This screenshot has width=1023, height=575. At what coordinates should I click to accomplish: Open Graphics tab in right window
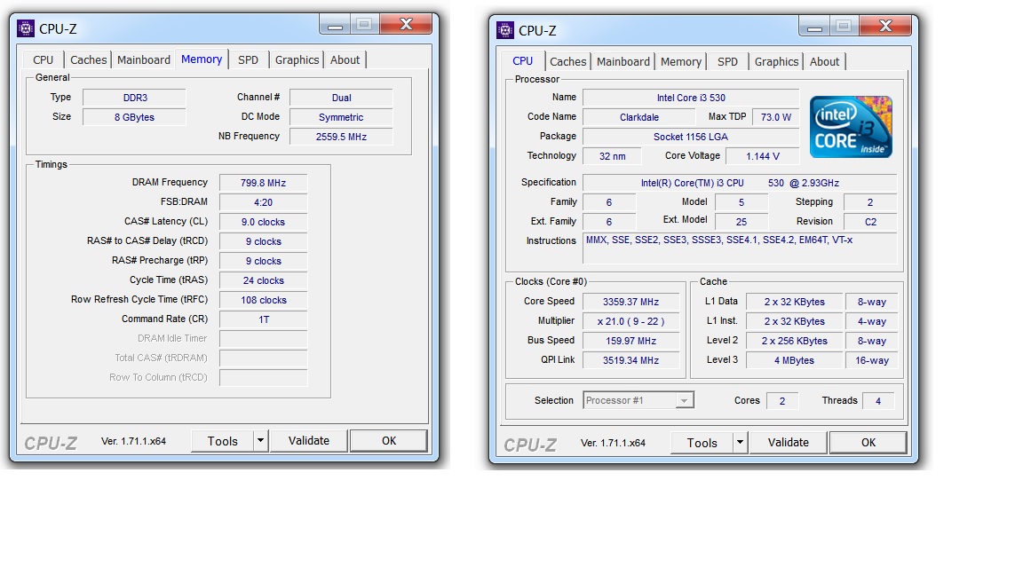click(776, 62)
